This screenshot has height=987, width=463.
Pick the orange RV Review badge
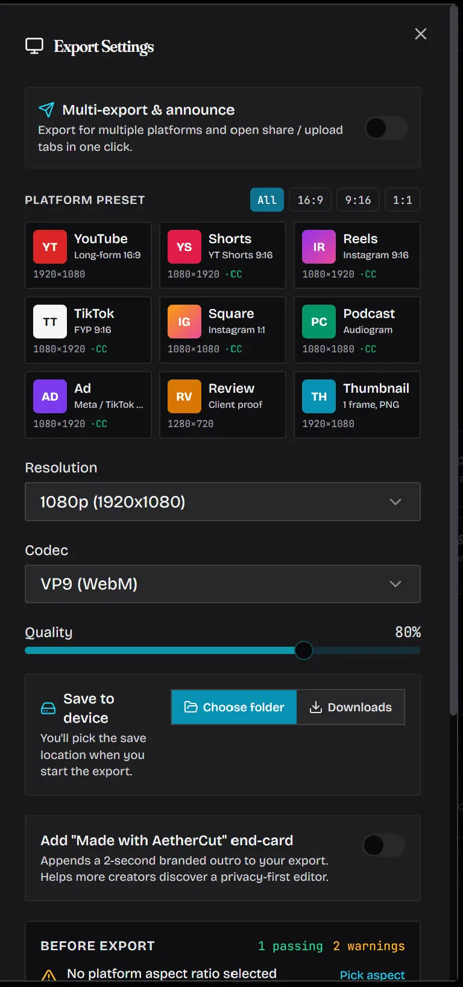pos(184,396)
